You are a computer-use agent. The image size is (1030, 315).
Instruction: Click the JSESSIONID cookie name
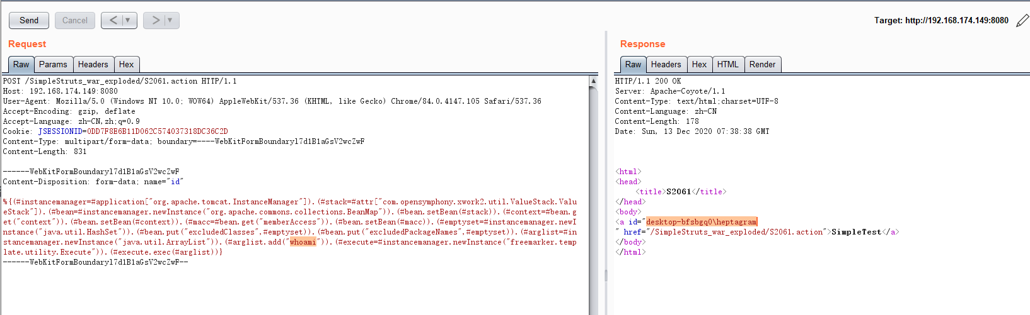[61, 131]
